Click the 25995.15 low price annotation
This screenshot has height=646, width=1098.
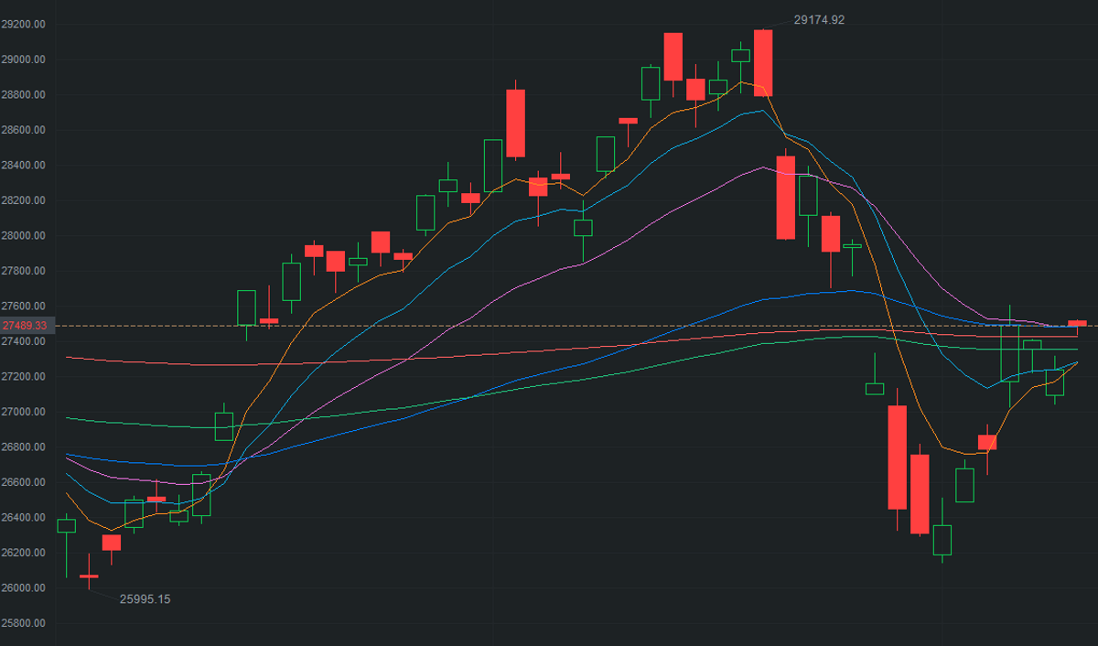click(145, 599)
